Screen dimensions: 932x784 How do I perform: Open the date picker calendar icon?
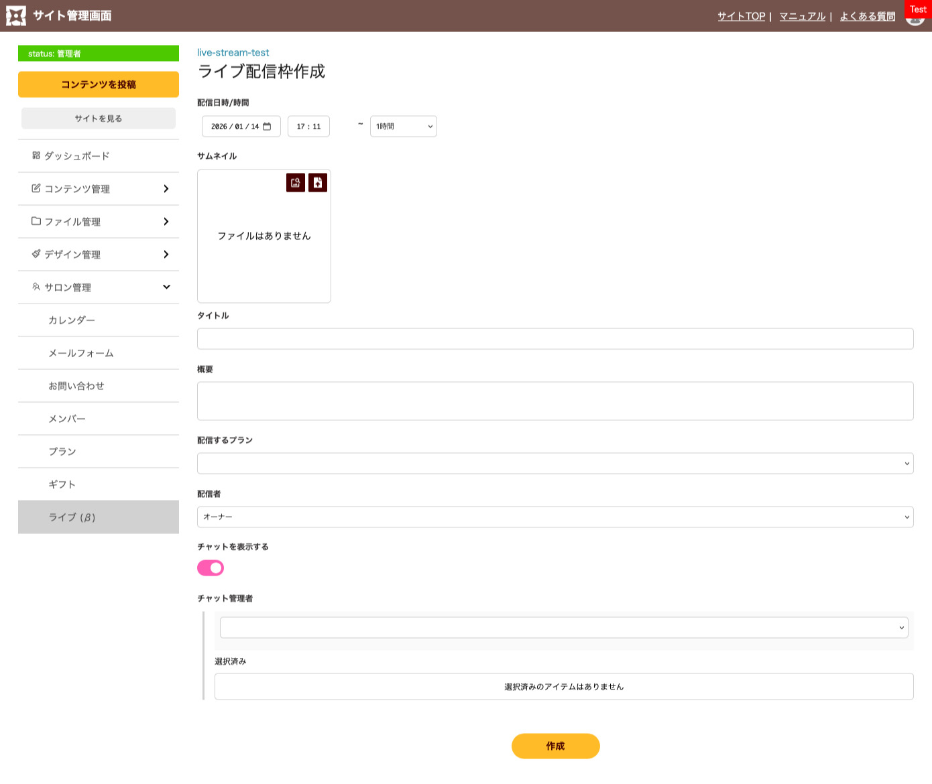[x=267, y=127]
